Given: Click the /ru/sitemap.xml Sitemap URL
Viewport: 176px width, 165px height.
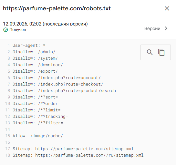Looking at the screenshot, I should pyautogui.click(x=89, y=155).
